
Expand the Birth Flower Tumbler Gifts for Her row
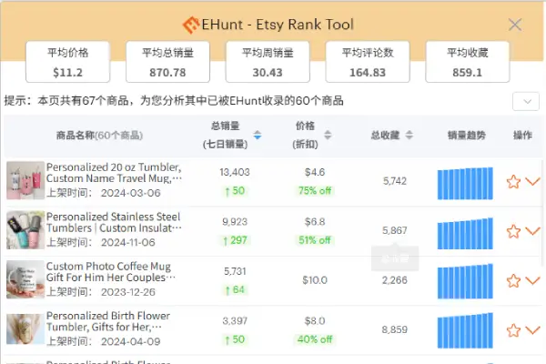532,329
